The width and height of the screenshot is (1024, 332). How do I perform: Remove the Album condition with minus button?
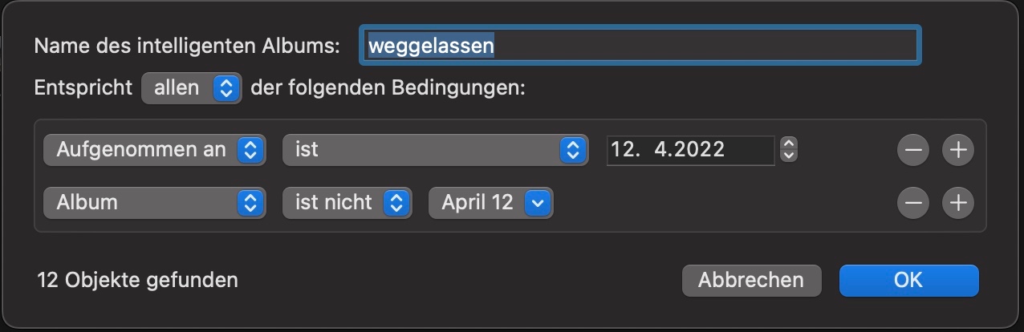point(912,203)
